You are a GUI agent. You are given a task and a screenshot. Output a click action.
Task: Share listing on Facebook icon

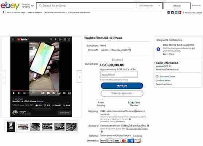[x=172, y=12]
